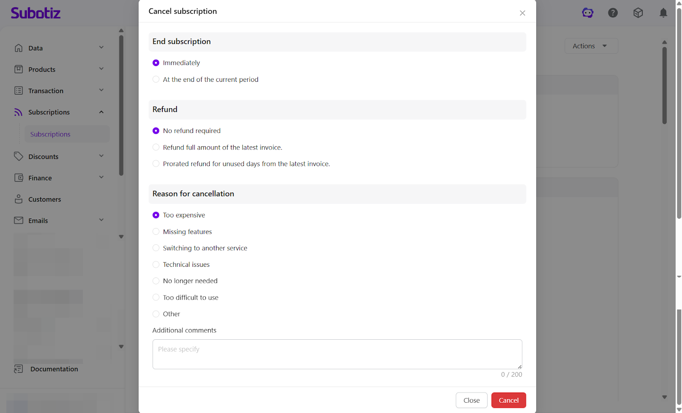The image size is (682, 413).
Task: Select 'Missing features' cancellation reason
Action: (x=156, y=232)
